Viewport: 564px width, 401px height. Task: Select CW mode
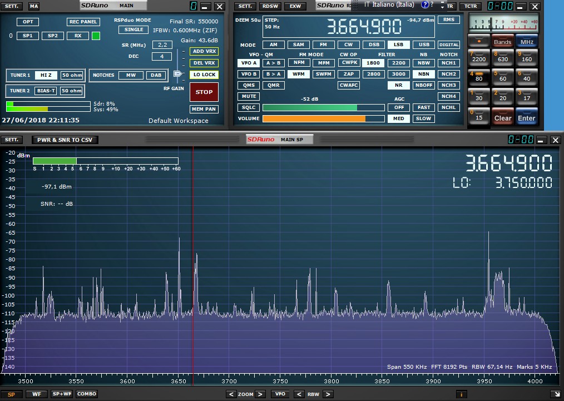[x=349, y=44]
